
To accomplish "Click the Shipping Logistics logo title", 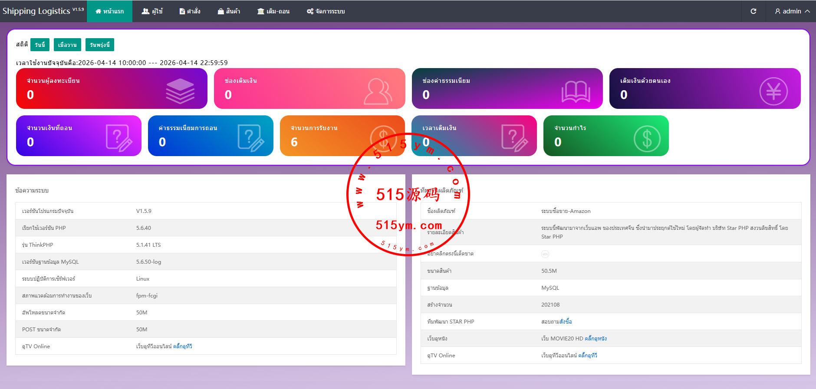I will point(36,11).
